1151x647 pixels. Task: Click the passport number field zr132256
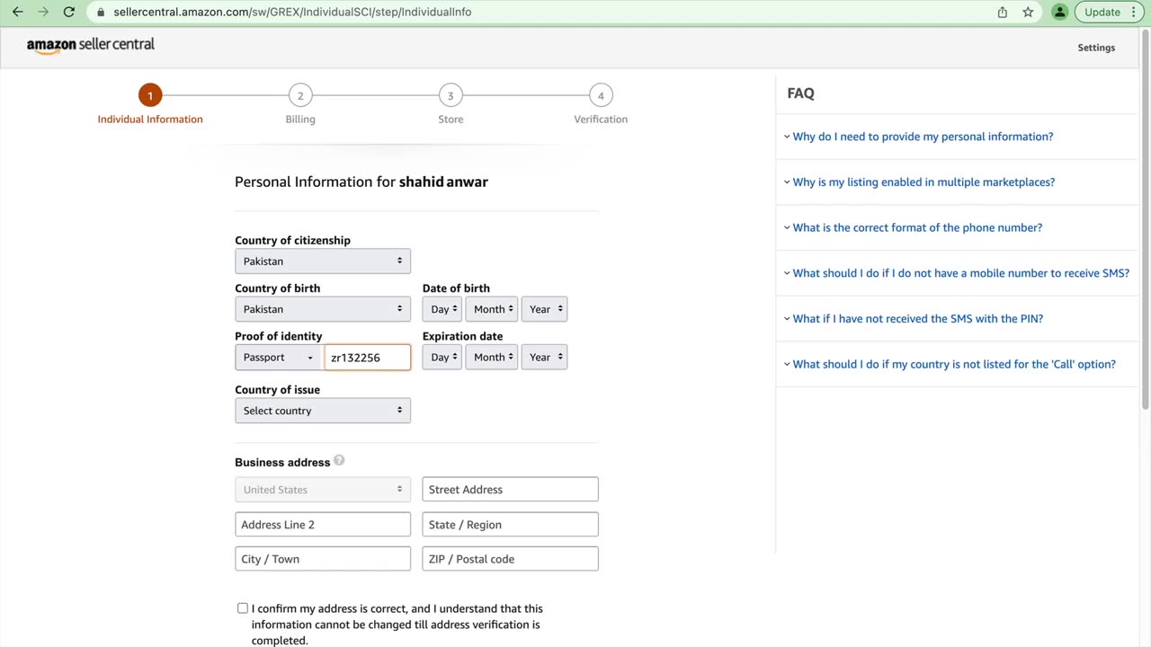pos(367,358)
